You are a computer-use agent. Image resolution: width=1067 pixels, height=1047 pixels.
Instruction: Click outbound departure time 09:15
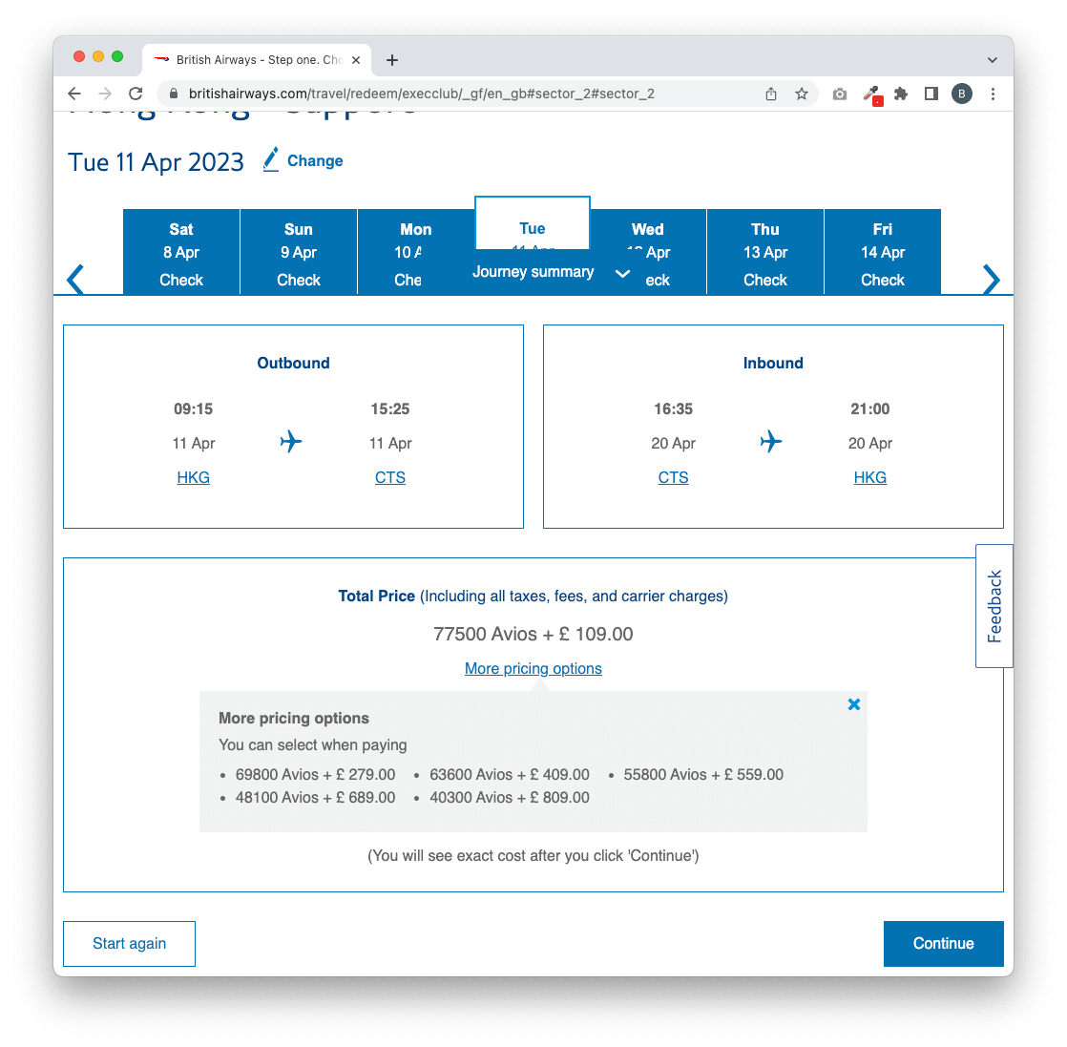point(193,408)
